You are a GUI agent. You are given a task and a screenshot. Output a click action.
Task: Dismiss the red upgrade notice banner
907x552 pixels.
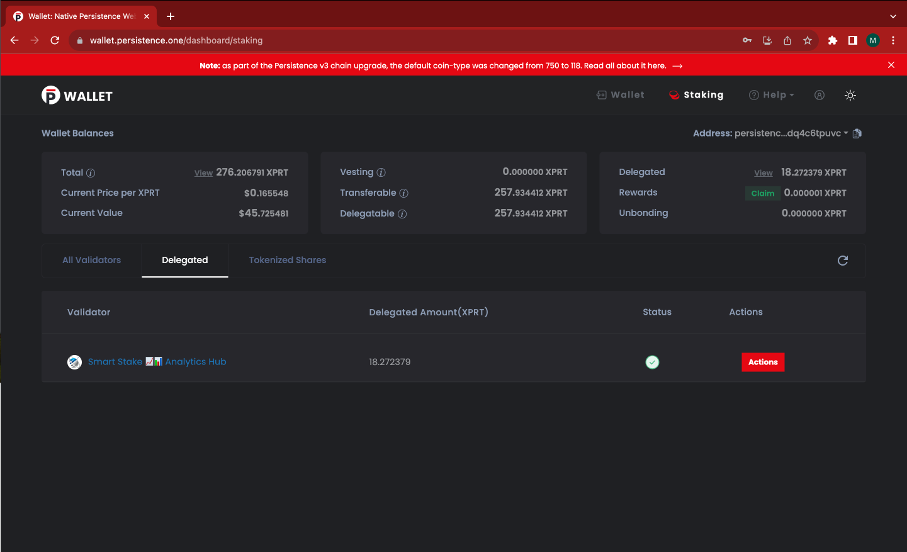point(891,65)
